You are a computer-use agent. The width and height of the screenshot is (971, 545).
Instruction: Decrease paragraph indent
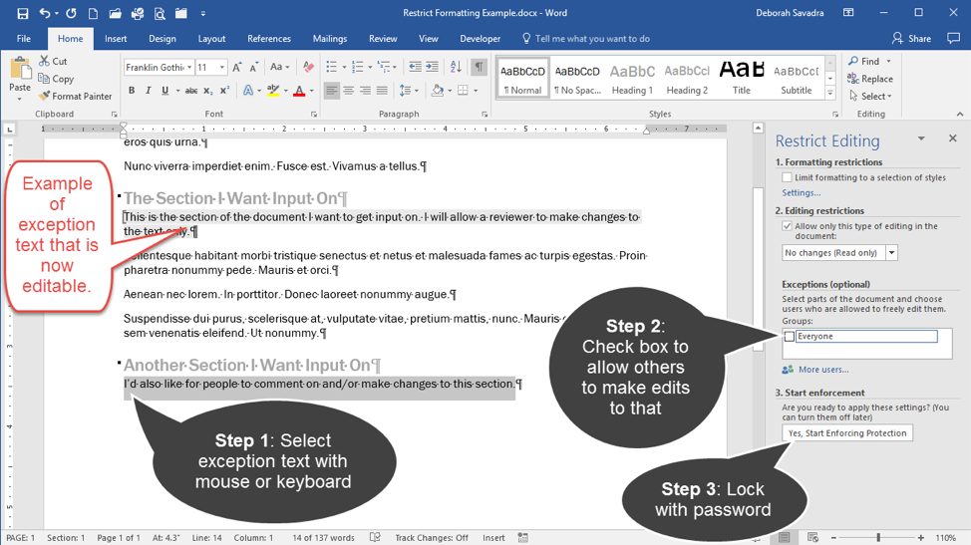click(415, 67)
